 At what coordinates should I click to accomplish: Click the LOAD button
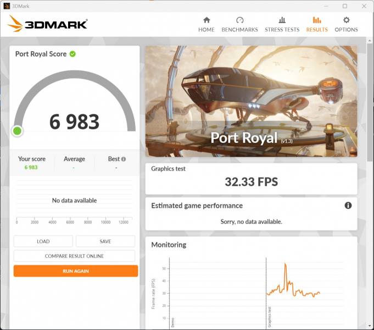pos(43,241)
